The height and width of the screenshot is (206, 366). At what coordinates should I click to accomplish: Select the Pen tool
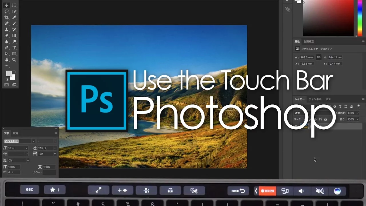[x=7, y=48]
